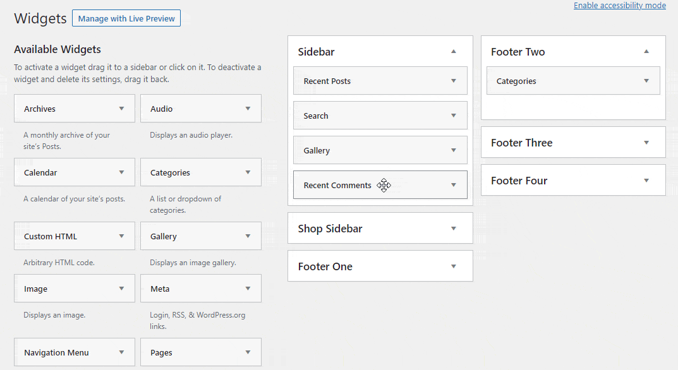Collapse the Footer Two panel
Image resolution: width=678 pixels, height=370 pixels.
[x=646, y=52]
